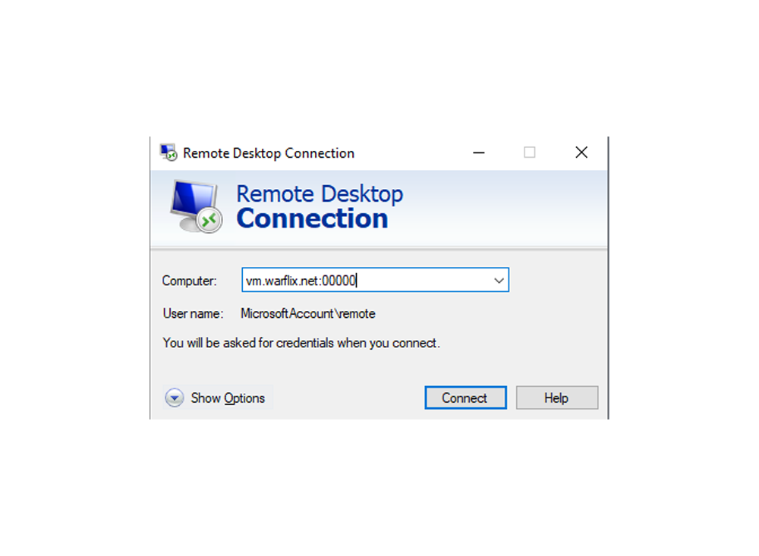Screen dimensions: 759x556
Task: Click the Connect button
Action: [x=466, y=397]
